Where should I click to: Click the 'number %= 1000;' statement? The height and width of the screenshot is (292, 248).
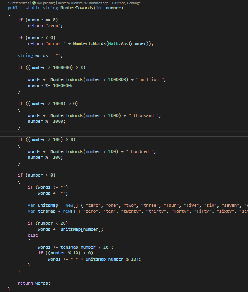coord(46,122)
